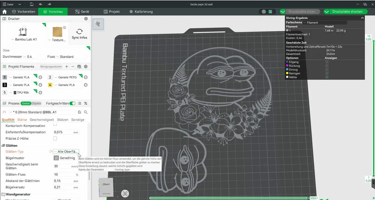375x200 pixels.
Task: Open the Stärke settings tab
Action: click(x=22, y=120)
